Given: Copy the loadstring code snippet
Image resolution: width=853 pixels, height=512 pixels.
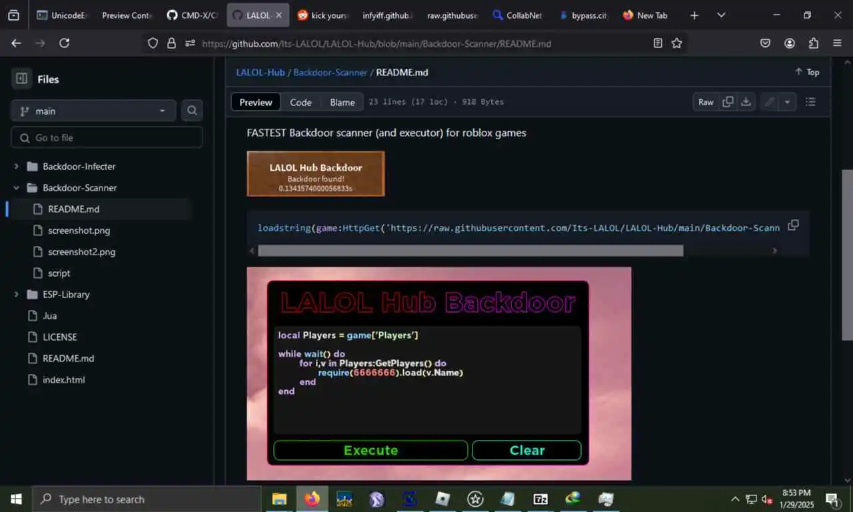Looking at the screenshot, I should click(x=793, y=225).
